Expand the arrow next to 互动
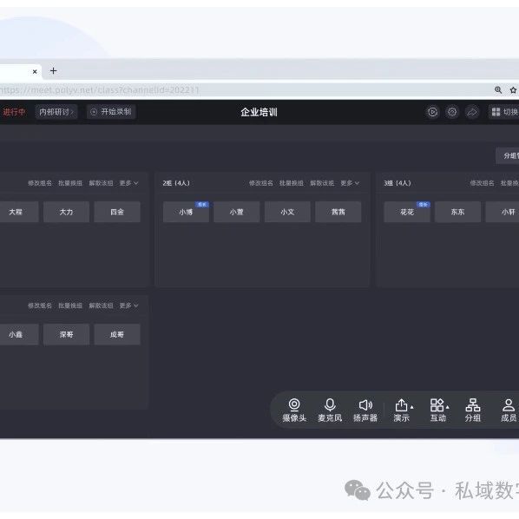 point(448,407)
